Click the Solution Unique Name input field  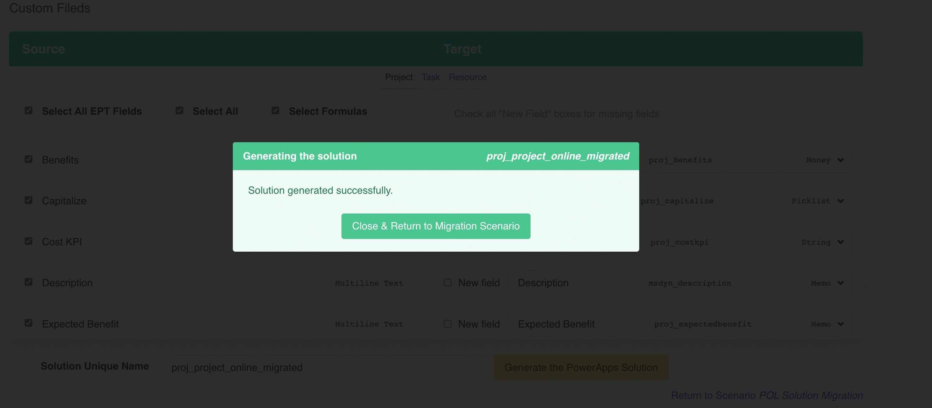pyautogui.click(x=325, y=367)
